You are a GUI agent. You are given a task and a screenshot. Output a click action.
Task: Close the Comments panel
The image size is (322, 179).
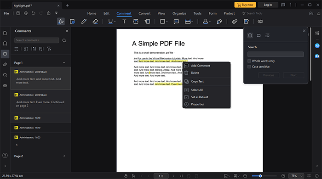tap(67, 31)
